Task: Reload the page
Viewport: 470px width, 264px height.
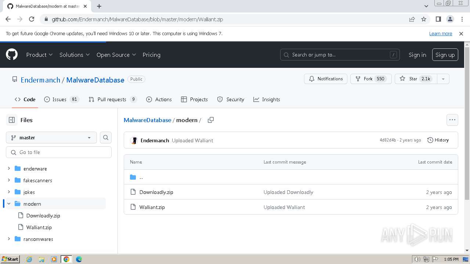Action: [32, 19]
